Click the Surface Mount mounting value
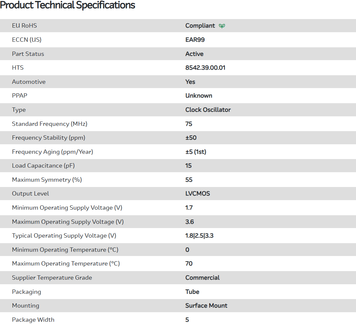This screenshot has width=356, height=325. [206, 306]
